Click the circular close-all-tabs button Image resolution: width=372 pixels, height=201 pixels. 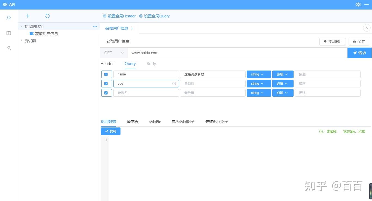point(367,28)
